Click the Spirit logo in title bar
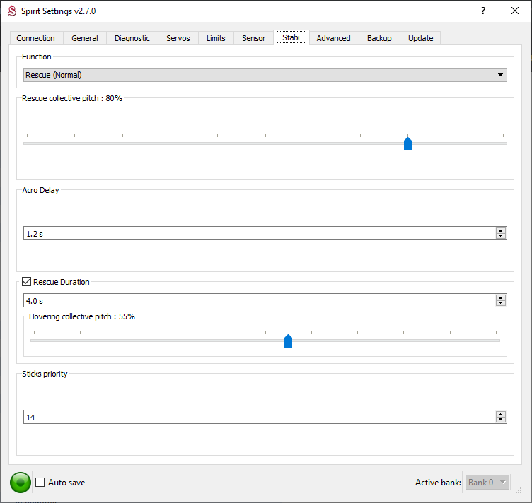Viewport: 532px width, 503px height. click(11, 11)
